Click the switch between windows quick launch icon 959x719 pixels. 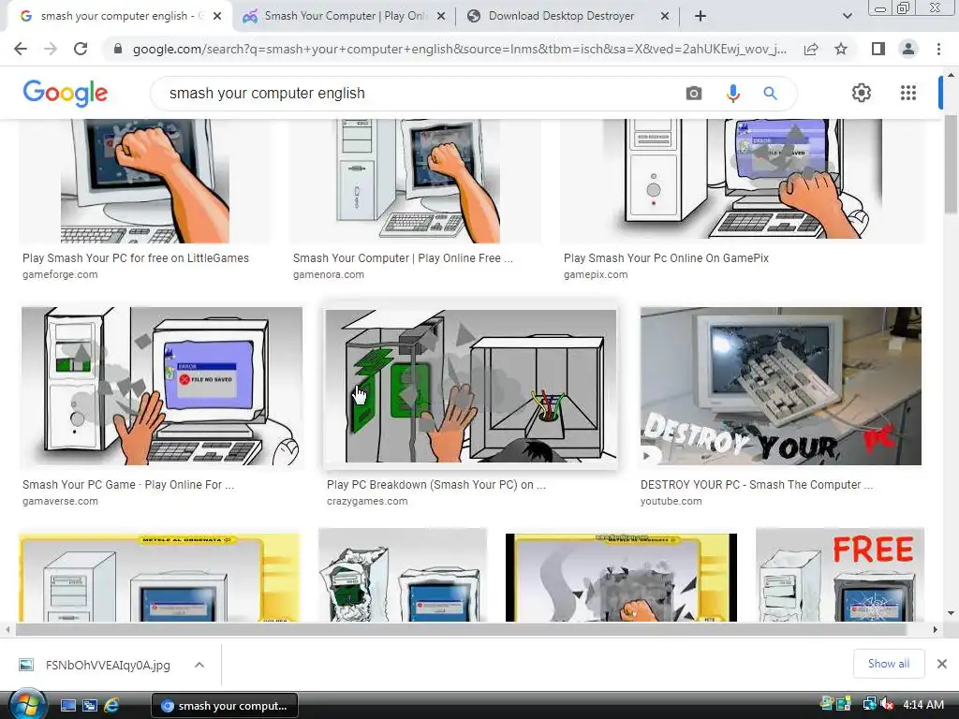pos(90,705)
